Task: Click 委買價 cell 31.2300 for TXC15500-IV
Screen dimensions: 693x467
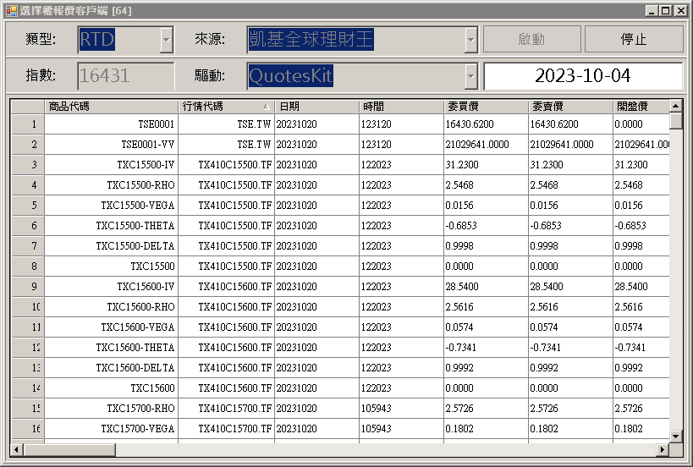Action: 486,165
